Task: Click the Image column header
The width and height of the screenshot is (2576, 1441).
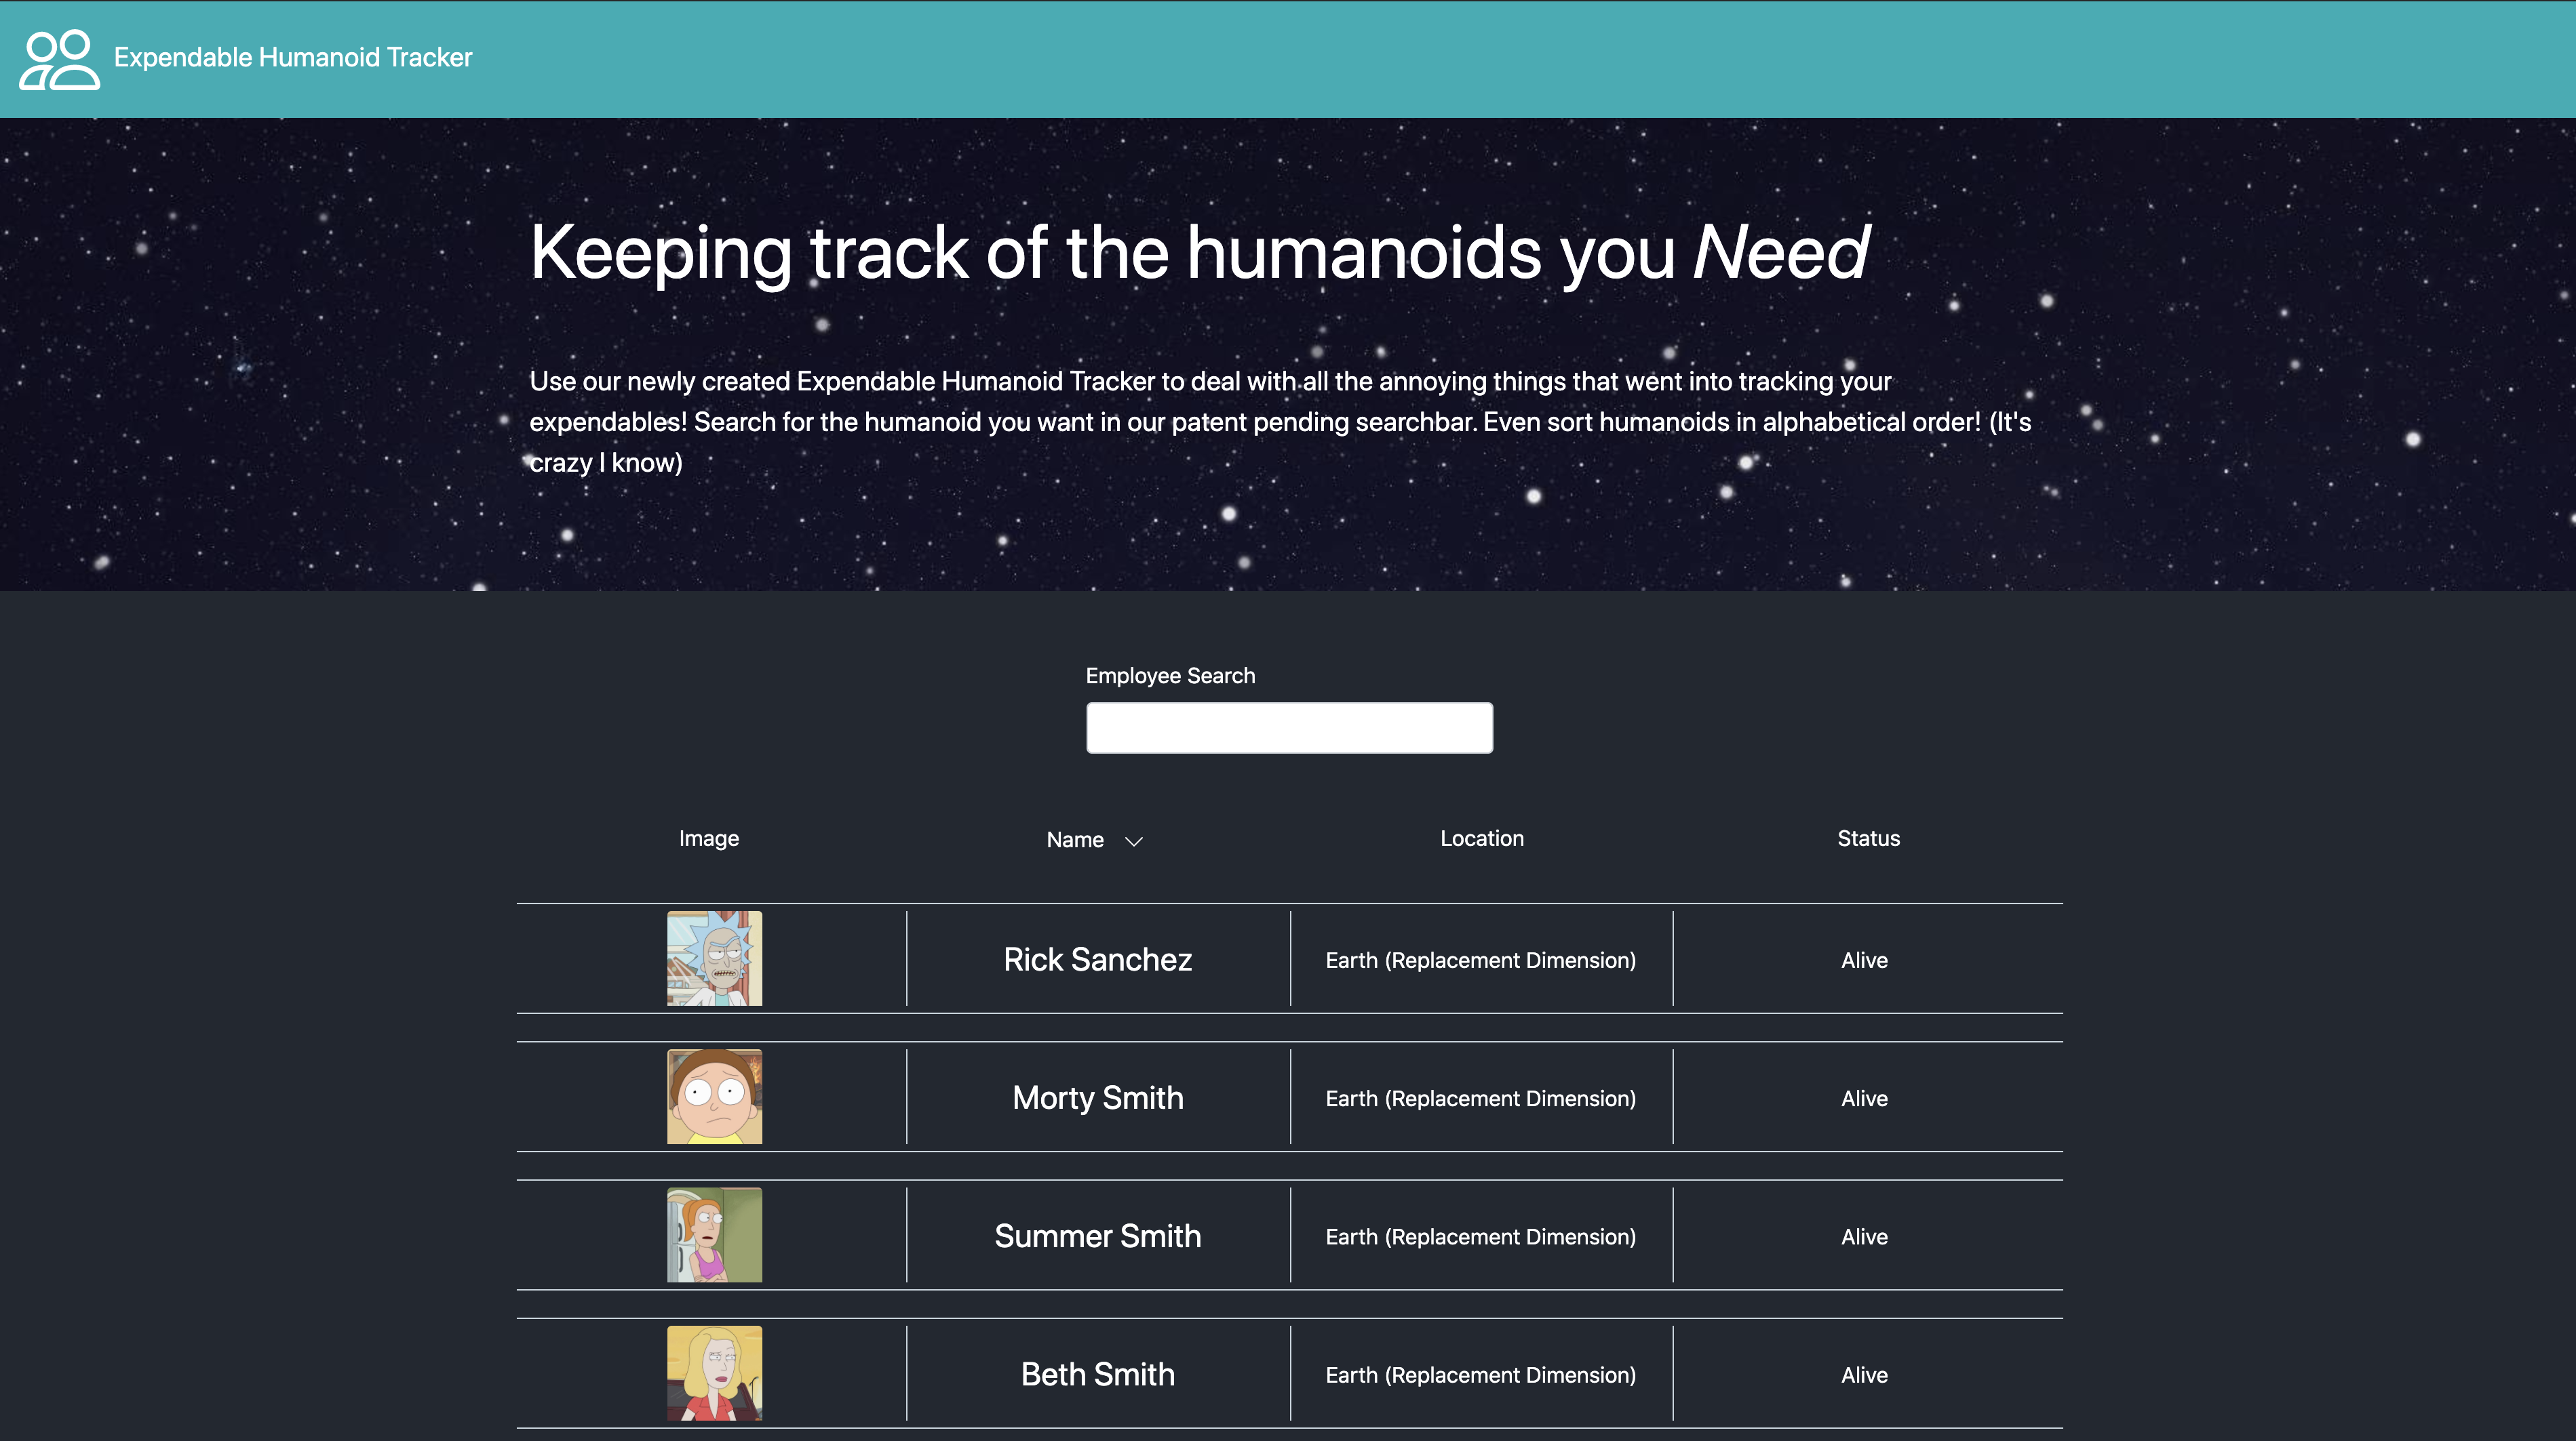Action: 708,838
